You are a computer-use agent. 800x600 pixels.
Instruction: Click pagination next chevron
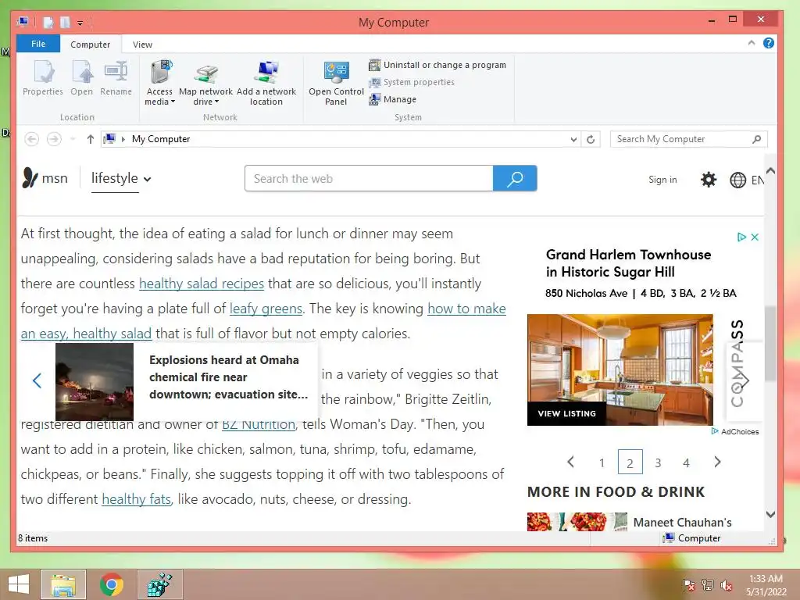click(717, 462)
